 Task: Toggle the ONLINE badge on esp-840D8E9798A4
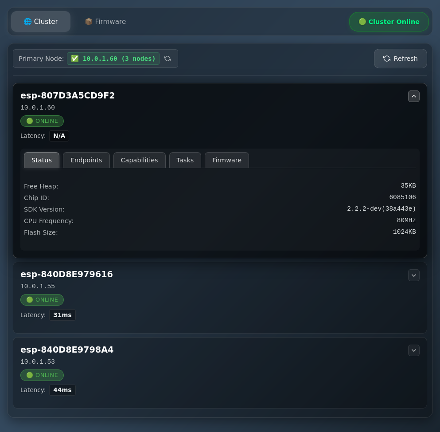point(42,375)
